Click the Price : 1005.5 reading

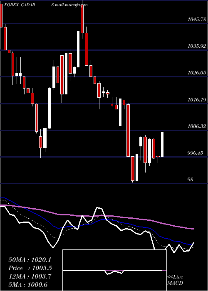(30, 268)
